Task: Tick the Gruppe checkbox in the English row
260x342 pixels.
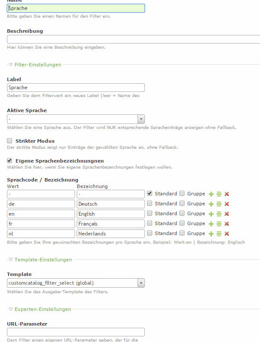Action: coord(182,213)
